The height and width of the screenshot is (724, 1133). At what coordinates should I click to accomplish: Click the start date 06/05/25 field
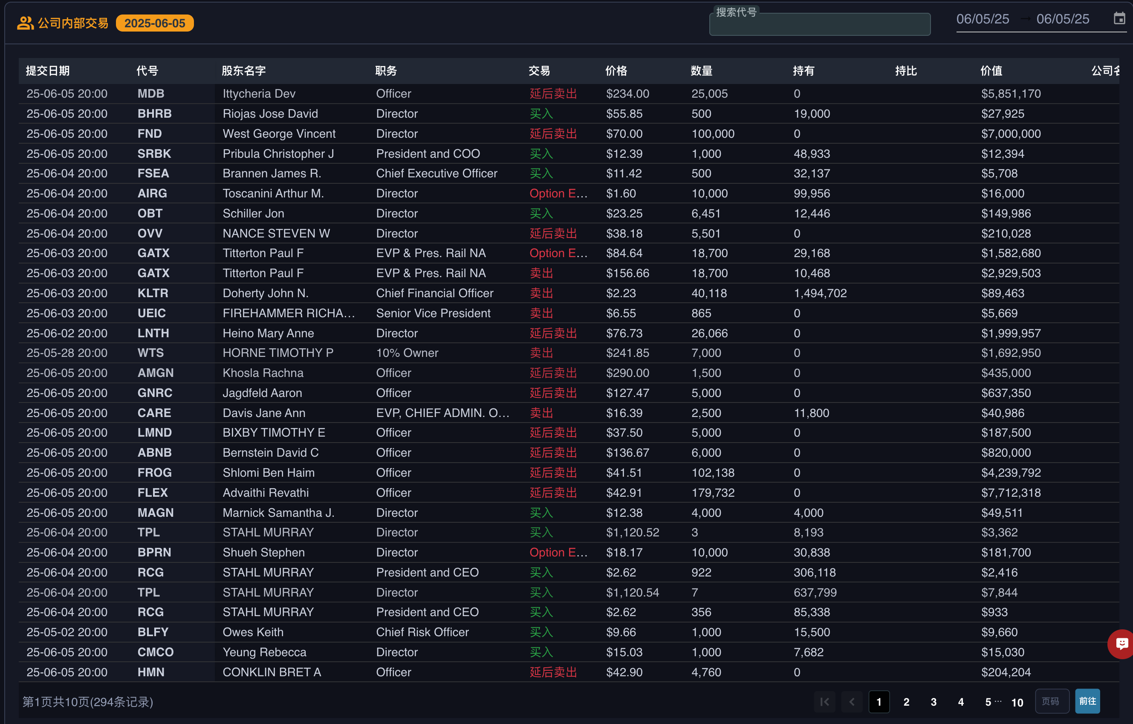coord(983,19)
